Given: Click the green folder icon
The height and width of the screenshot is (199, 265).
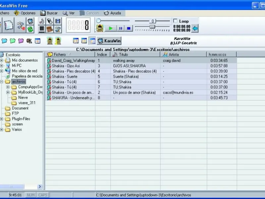Looking at the screenshot, I should [x=13, y=41].
